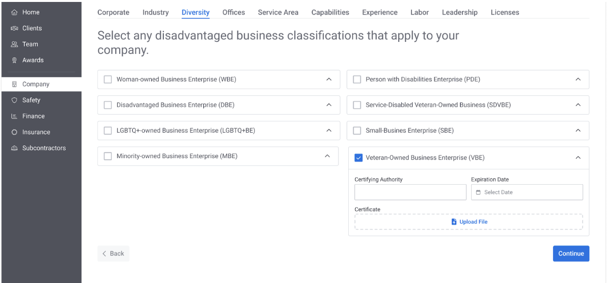Open the Expiration Date picker

[x=527, y=192]
